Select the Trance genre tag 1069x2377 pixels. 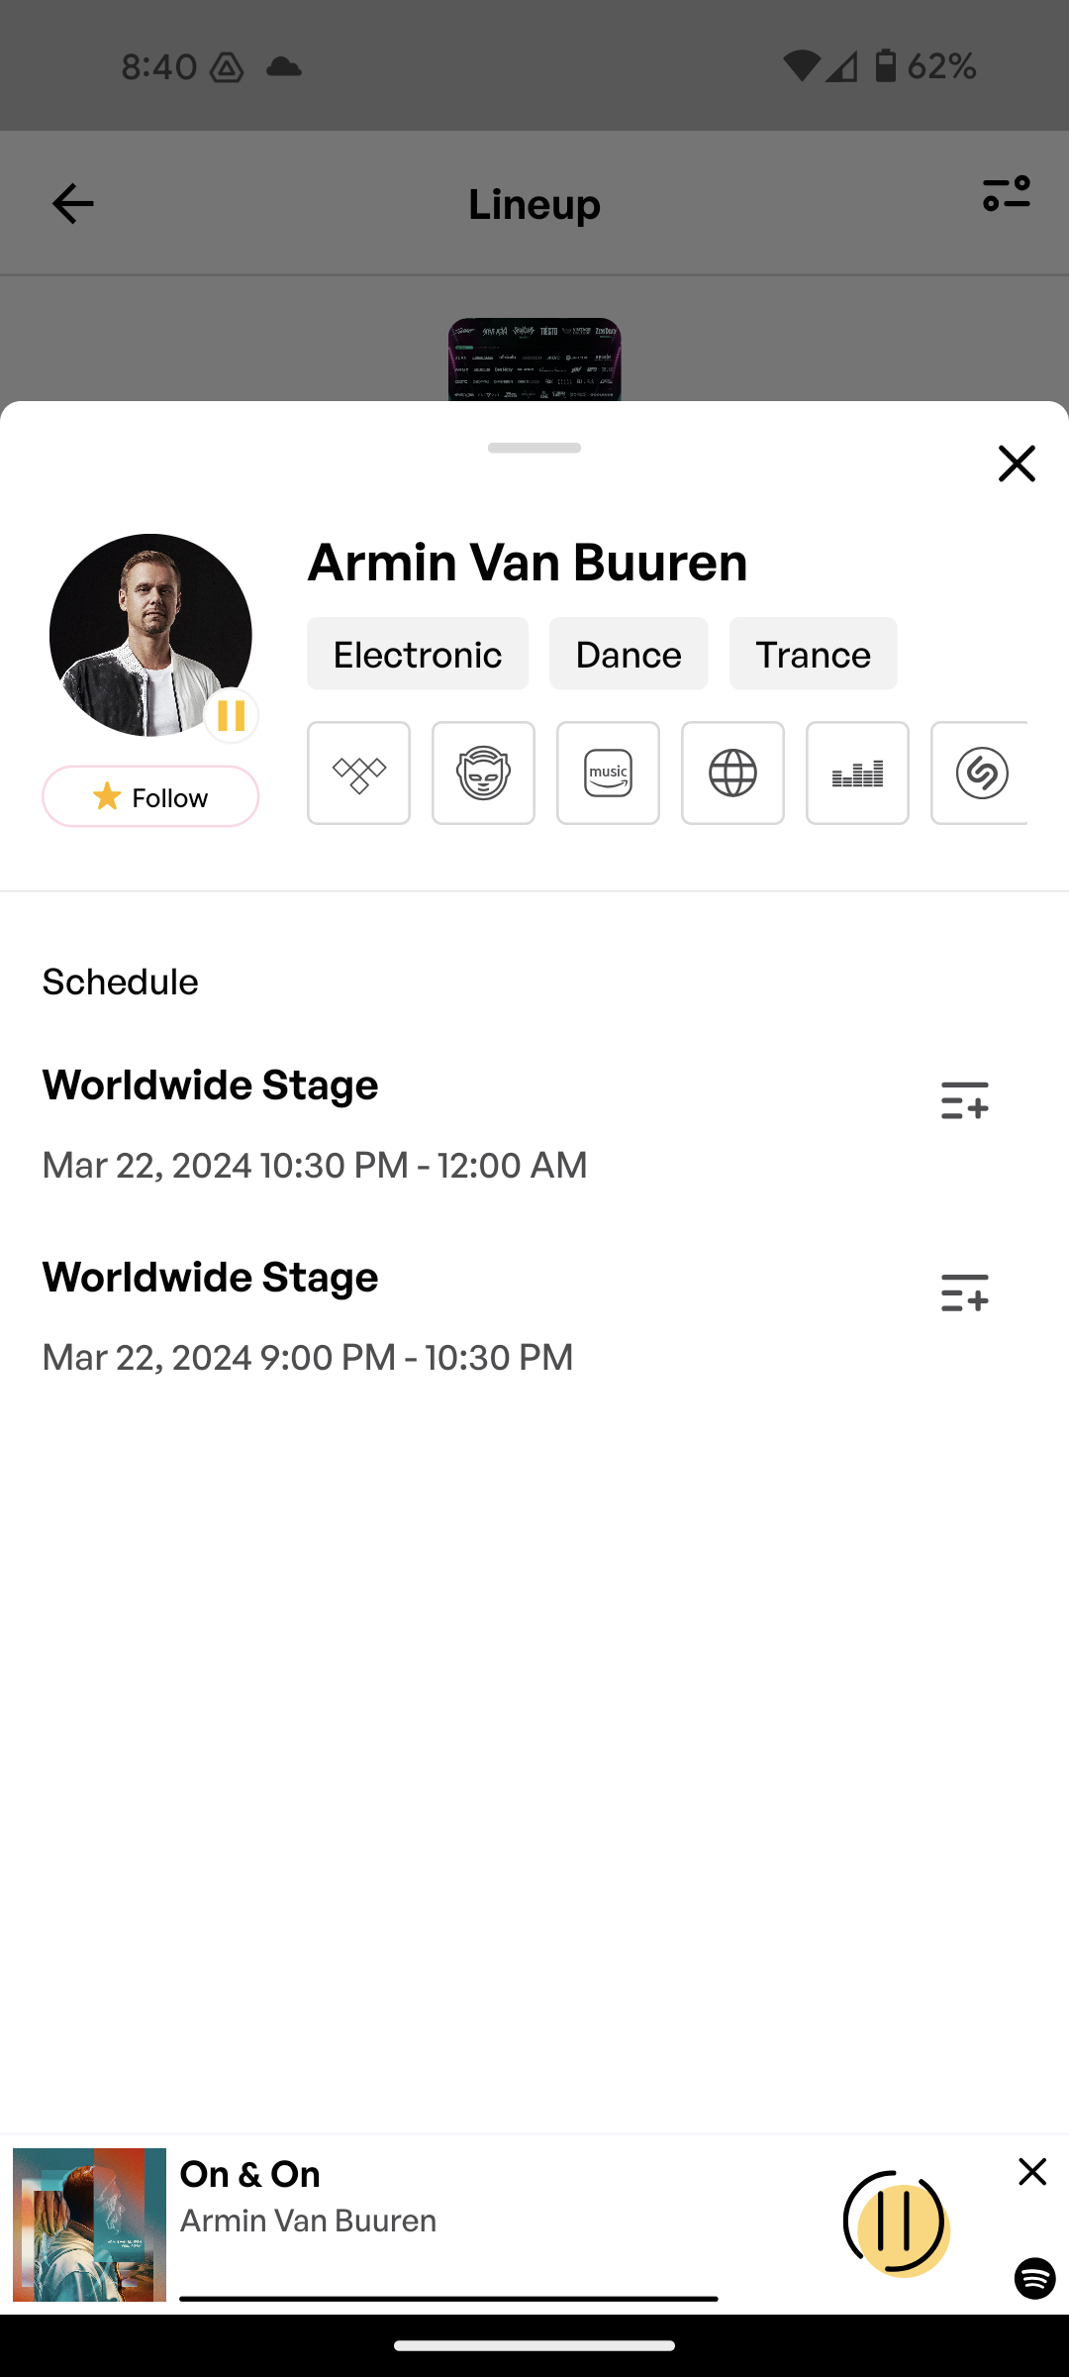coord(814,654)
